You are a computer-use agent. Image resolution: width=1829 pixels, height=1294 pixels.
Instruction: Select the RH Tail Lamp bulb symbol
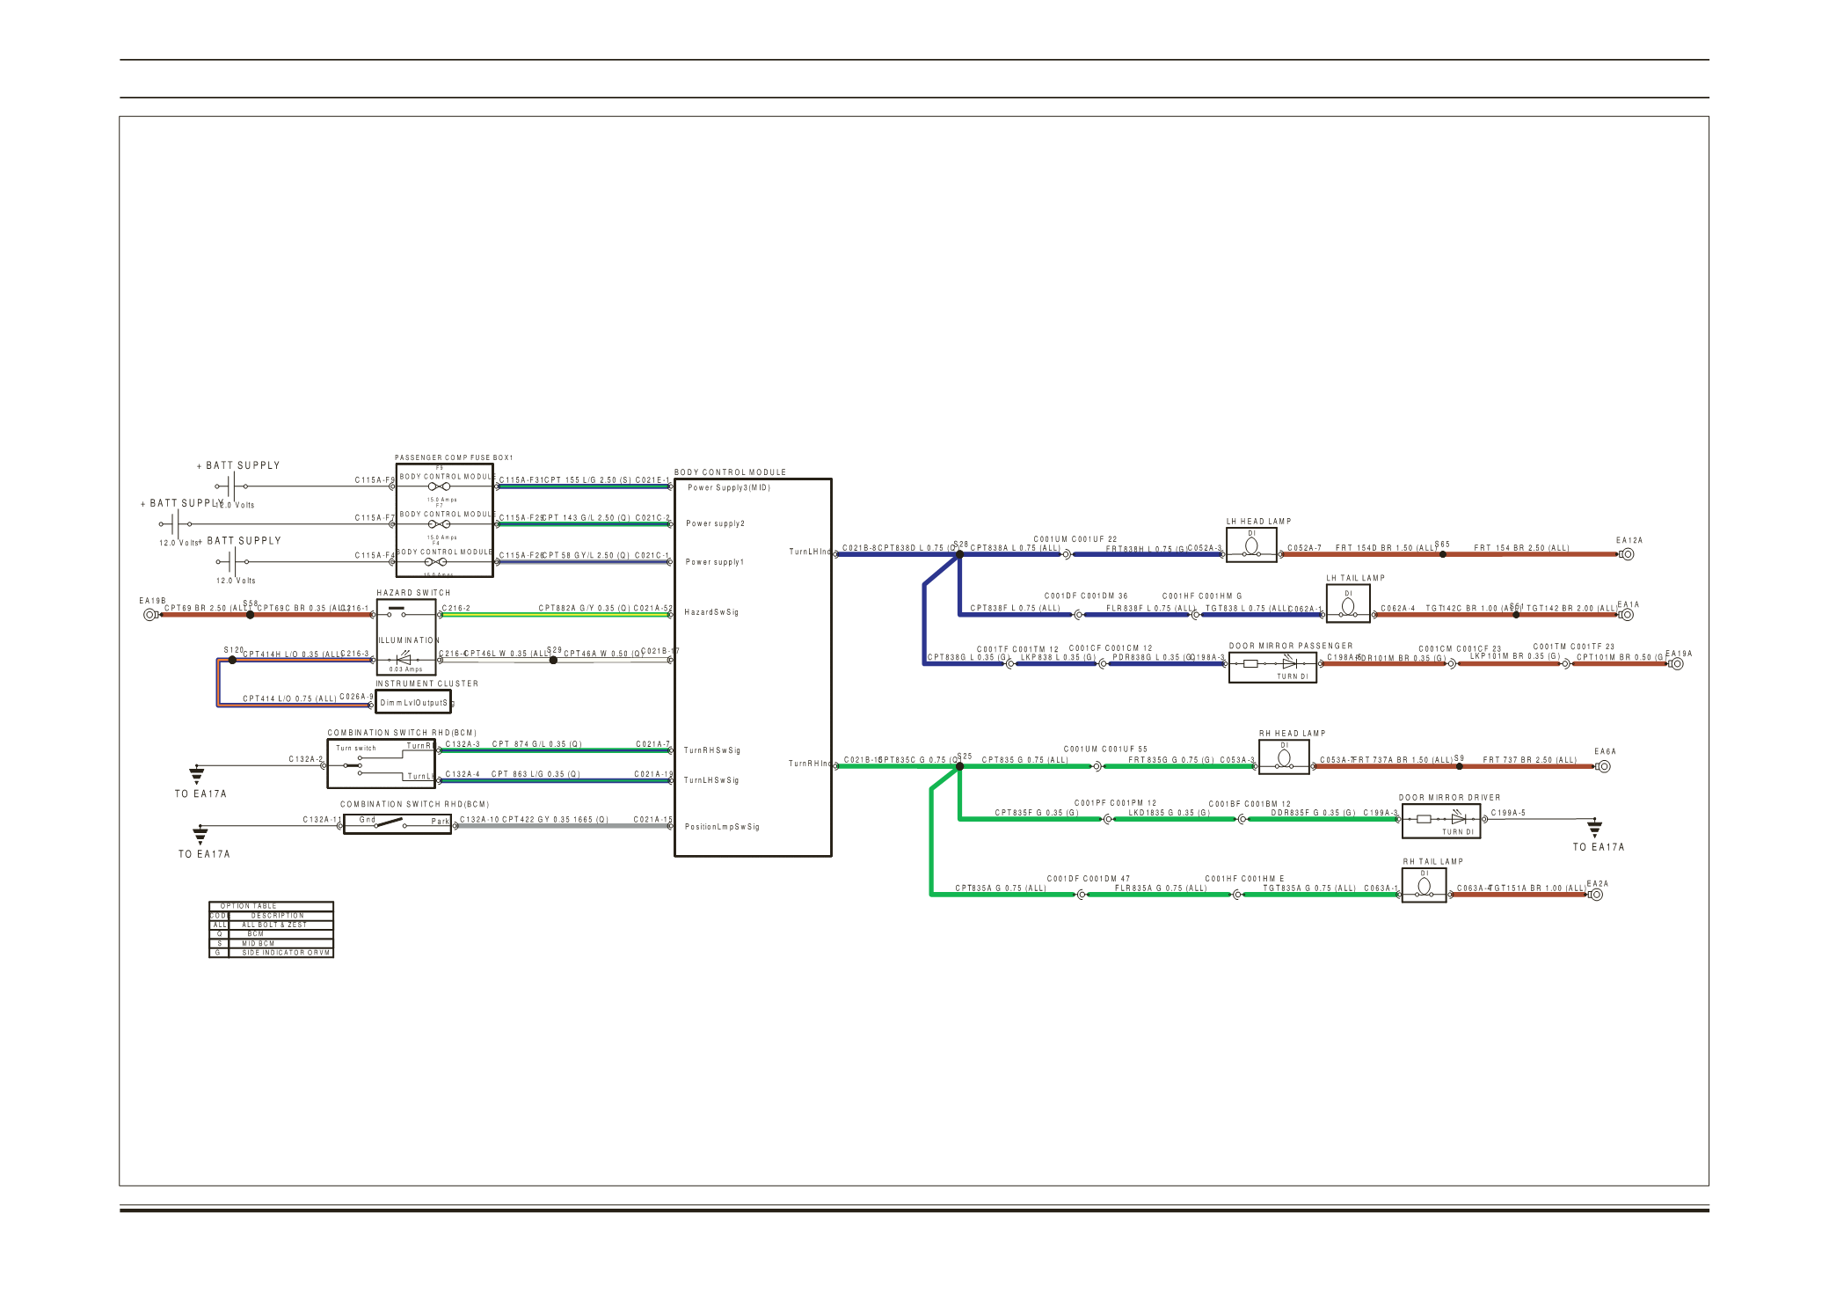(1424, 886)
